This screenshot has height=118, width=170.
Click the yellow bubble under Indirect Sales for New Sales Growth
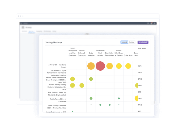[119, 66]
